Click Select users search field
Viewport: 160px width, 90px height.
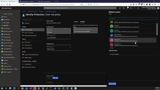point(133,18)
